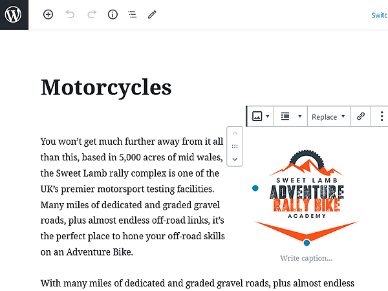Screen dimensions: 388x291
Task: Undo the last change
Action: click(x=70, y=15)
